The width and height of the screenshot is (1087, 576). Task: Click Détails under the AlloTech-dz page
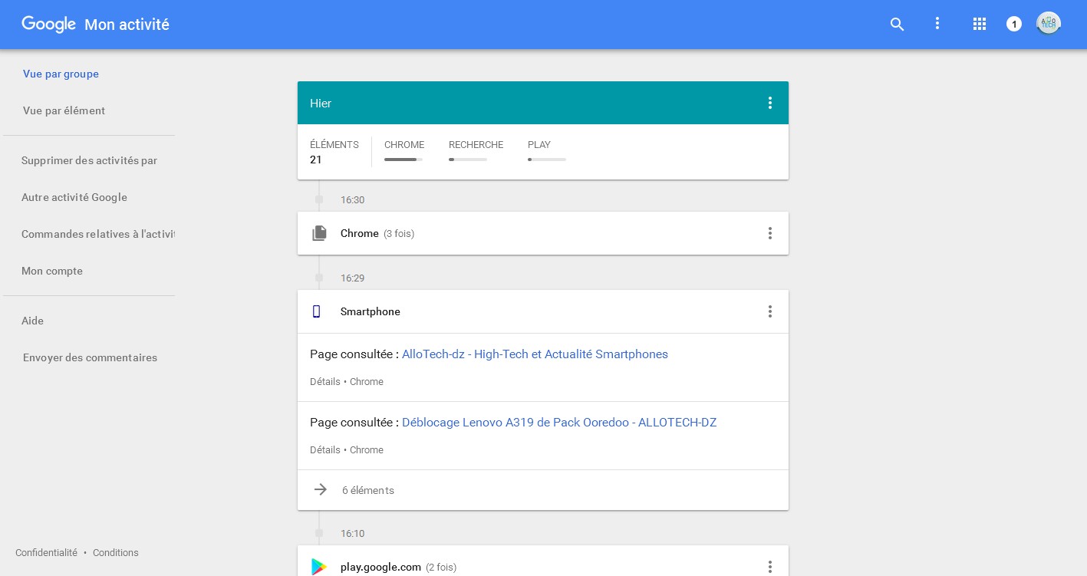click(x=325, y=381)
